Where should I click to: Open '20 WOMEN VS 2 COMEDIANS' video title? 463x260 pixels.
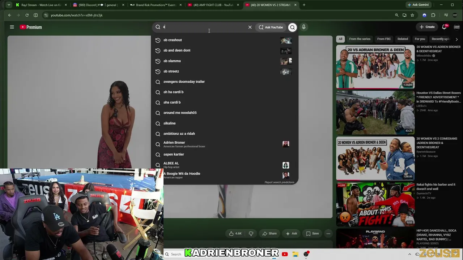click(x=437, y=143)
